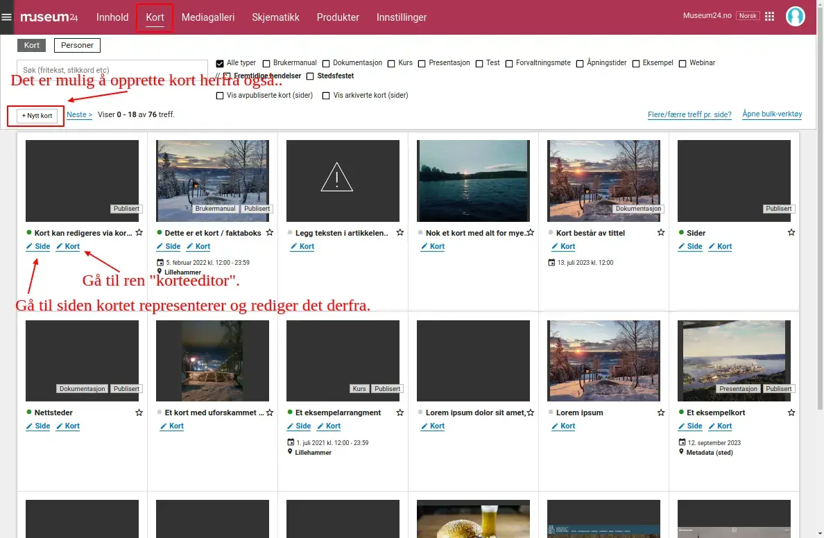824x538 pixels.
Task: Edit "Side" for the "Et eksempelkort" card
Action: coord(690,426)
